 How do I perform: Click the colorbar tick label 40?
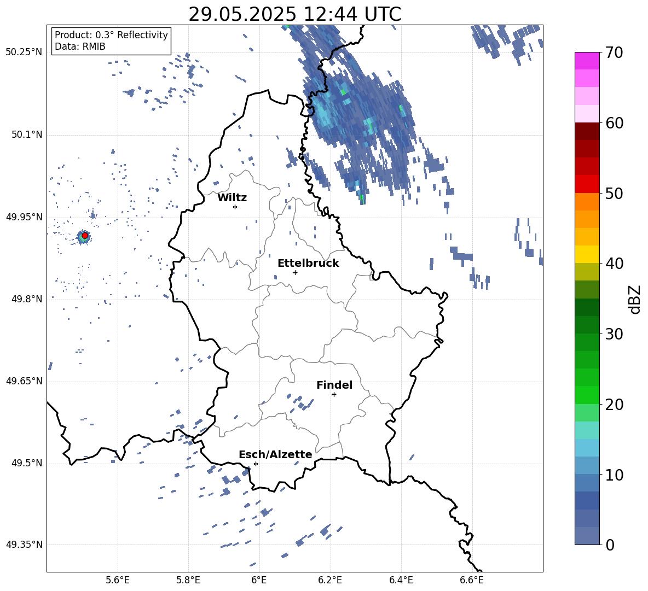point(614,264)
